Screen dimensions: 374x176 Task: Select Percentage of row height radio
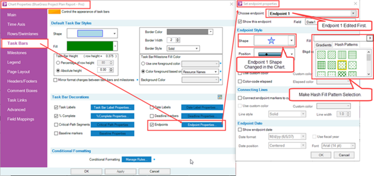58,63
